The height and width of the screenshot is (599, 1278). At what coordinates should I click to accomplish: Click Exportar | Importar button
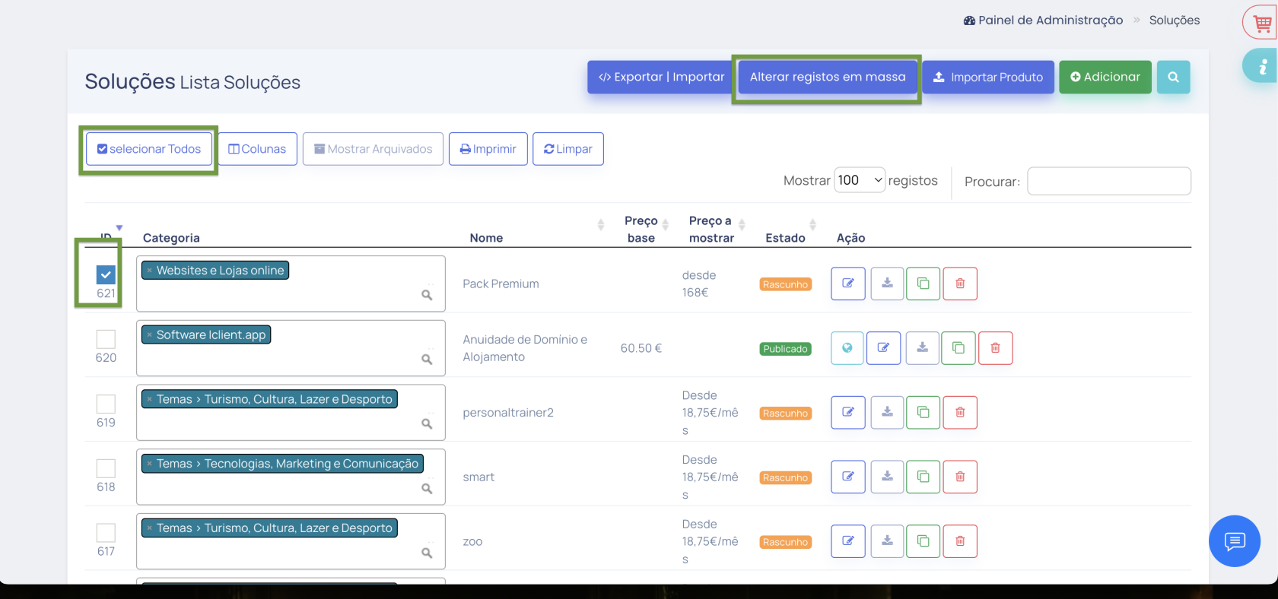[x=661, y=77]
